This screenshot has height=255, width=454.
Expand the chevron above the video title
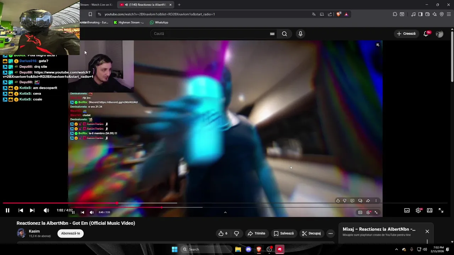tap(225, 212)
